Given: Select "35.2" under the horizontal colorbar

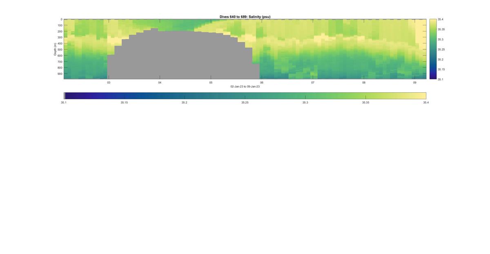Looking at the screenshot, I should coord(184,102).
